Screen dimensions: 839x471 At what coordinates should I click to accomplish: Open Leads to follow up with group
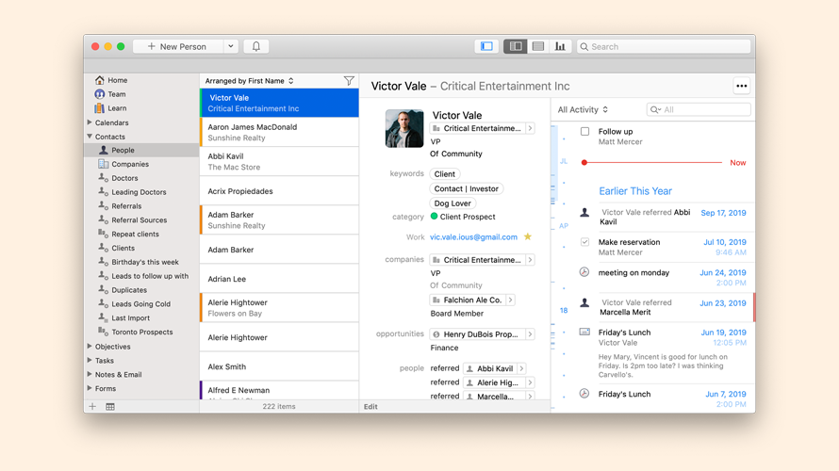[x=149, y=276]
